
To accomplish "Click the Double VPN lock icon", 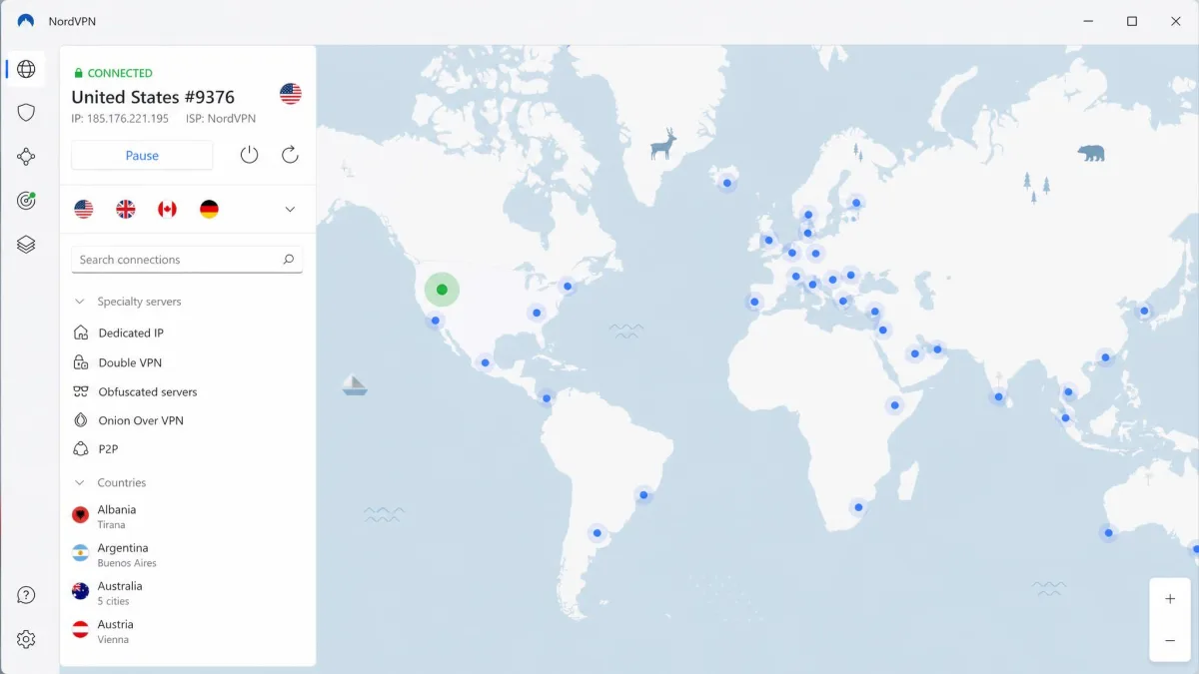I will (81, 362).
